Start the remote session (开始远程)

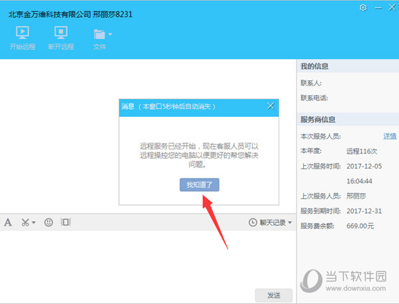[23, 38]
